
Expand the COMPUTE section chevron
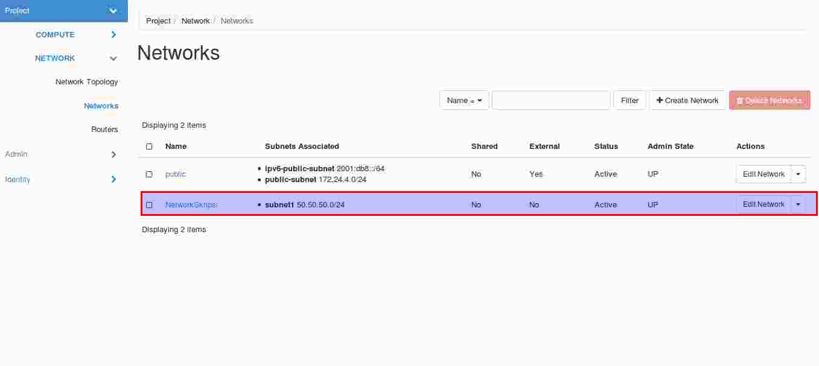coord(113,35)
